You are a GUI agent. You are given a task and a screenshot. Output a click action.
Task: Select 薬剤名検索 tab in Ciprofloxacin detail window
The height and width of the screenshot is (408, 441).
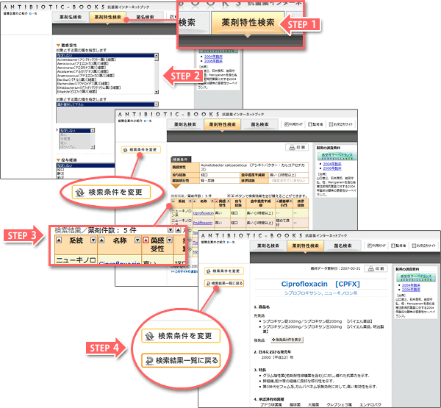[x=268, y=246]
